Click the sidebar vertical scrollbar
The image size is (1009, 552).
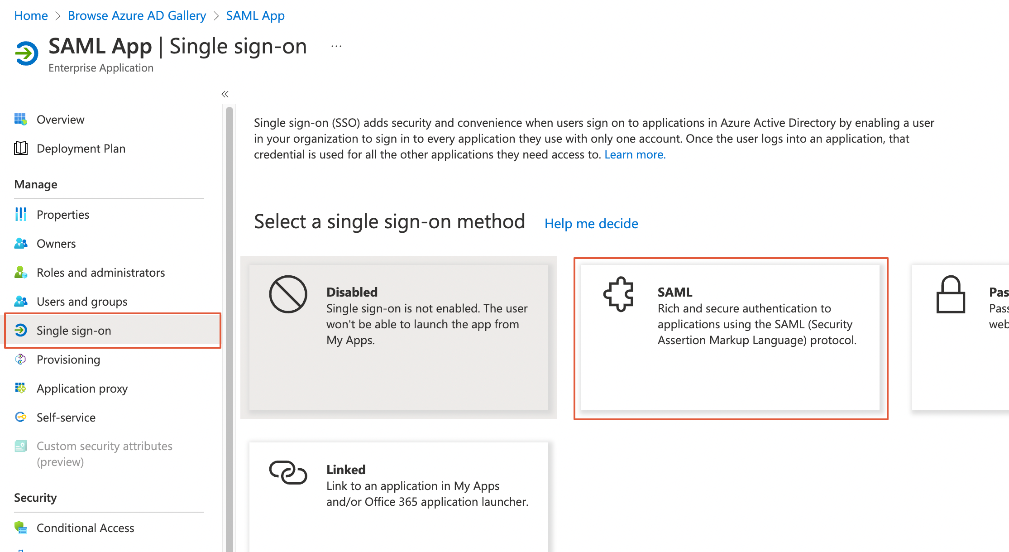(x=230, y=317)
